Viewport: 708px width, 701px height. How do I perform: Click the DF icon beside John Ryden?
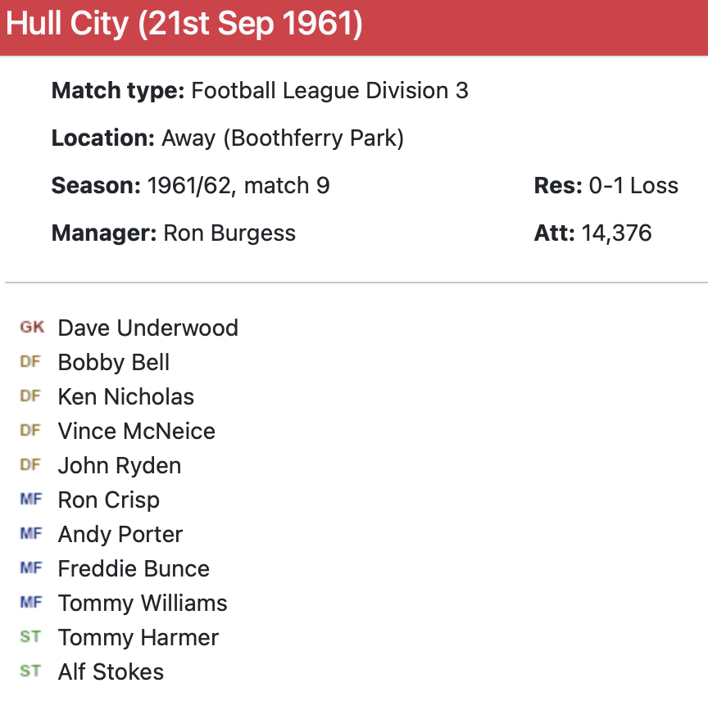point(30,465)
